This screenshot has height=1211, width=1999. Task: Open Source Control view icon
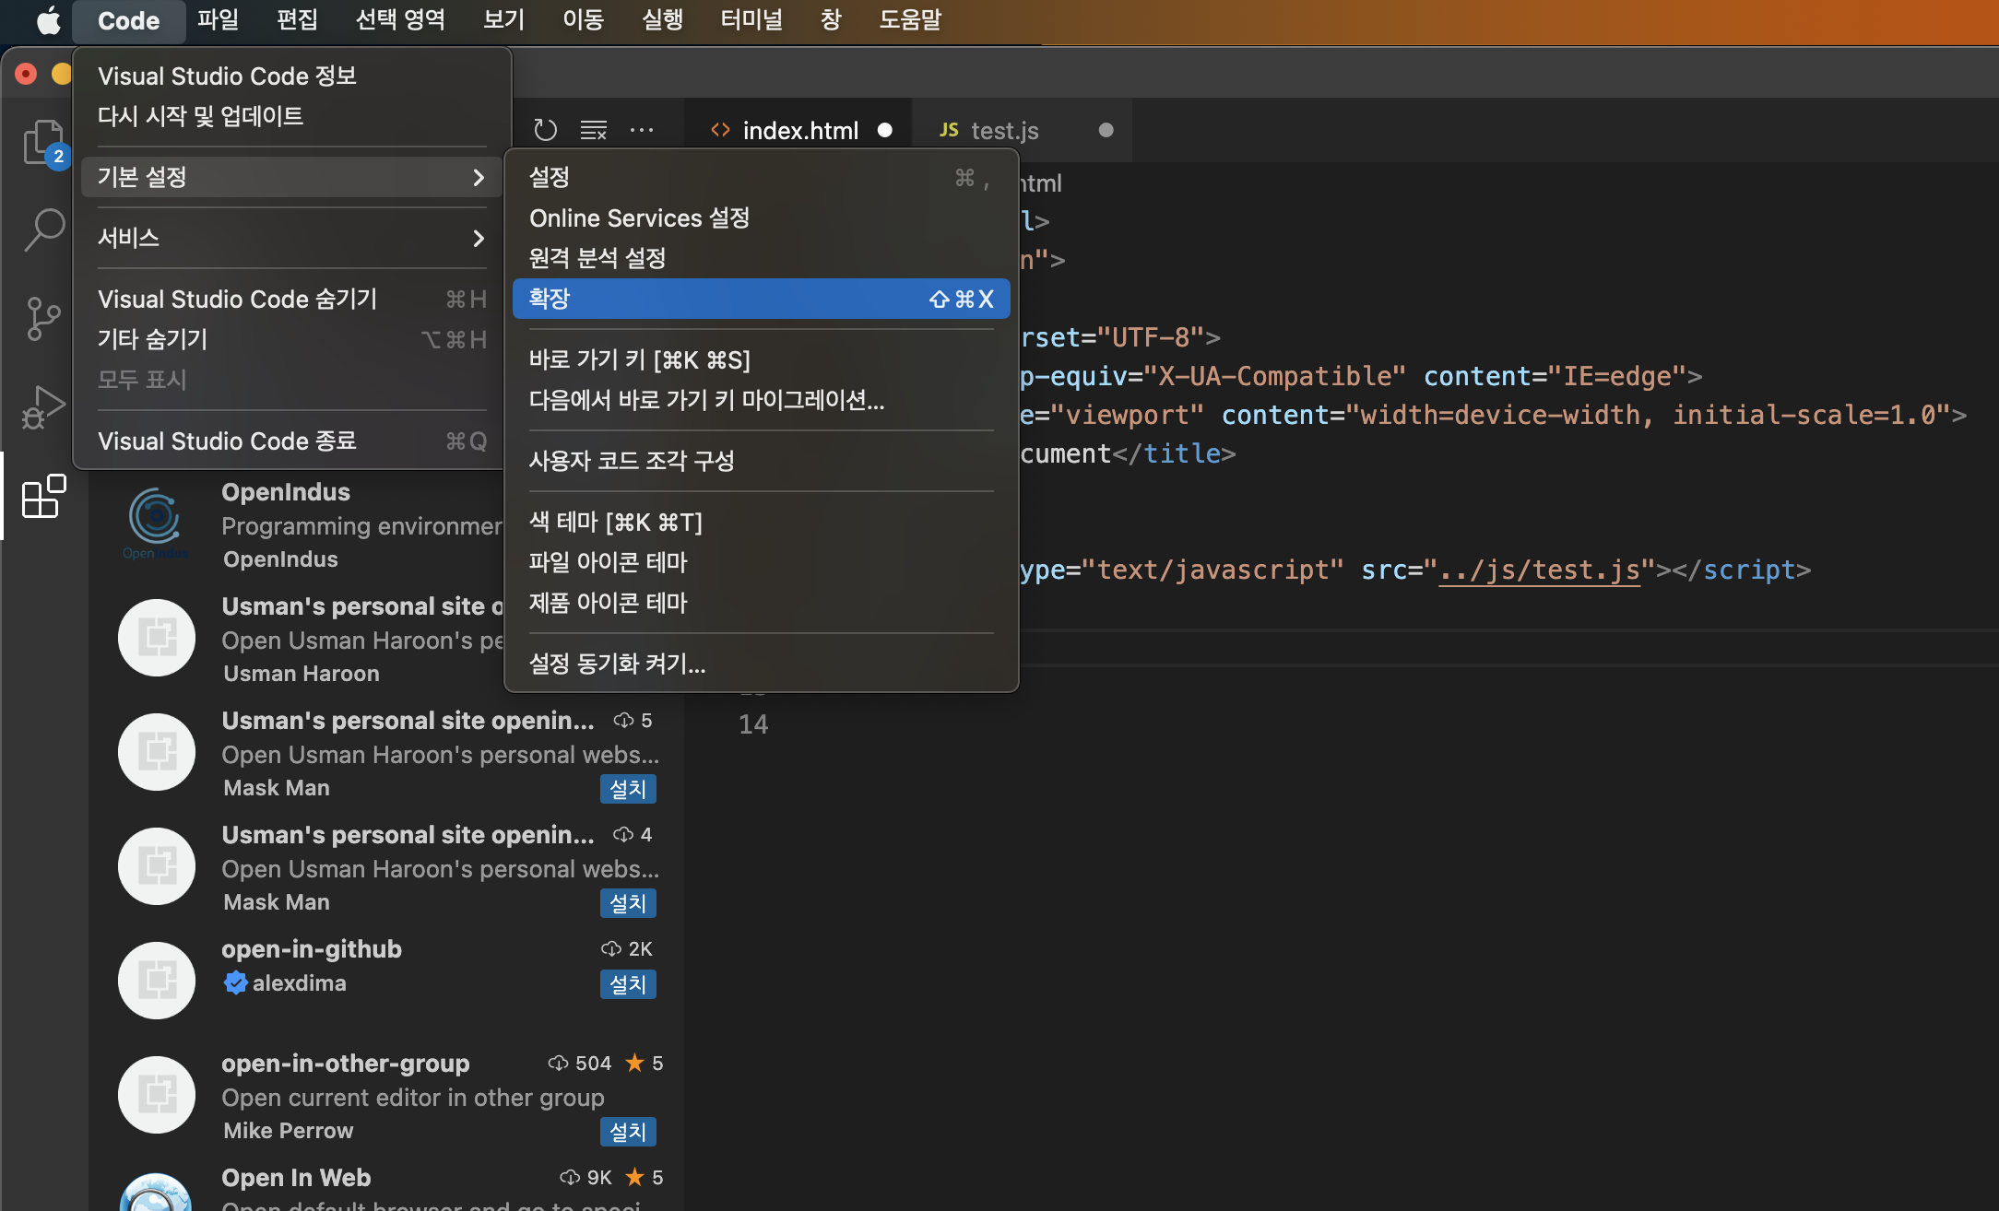pyautogui.click(x=43, y=318)
